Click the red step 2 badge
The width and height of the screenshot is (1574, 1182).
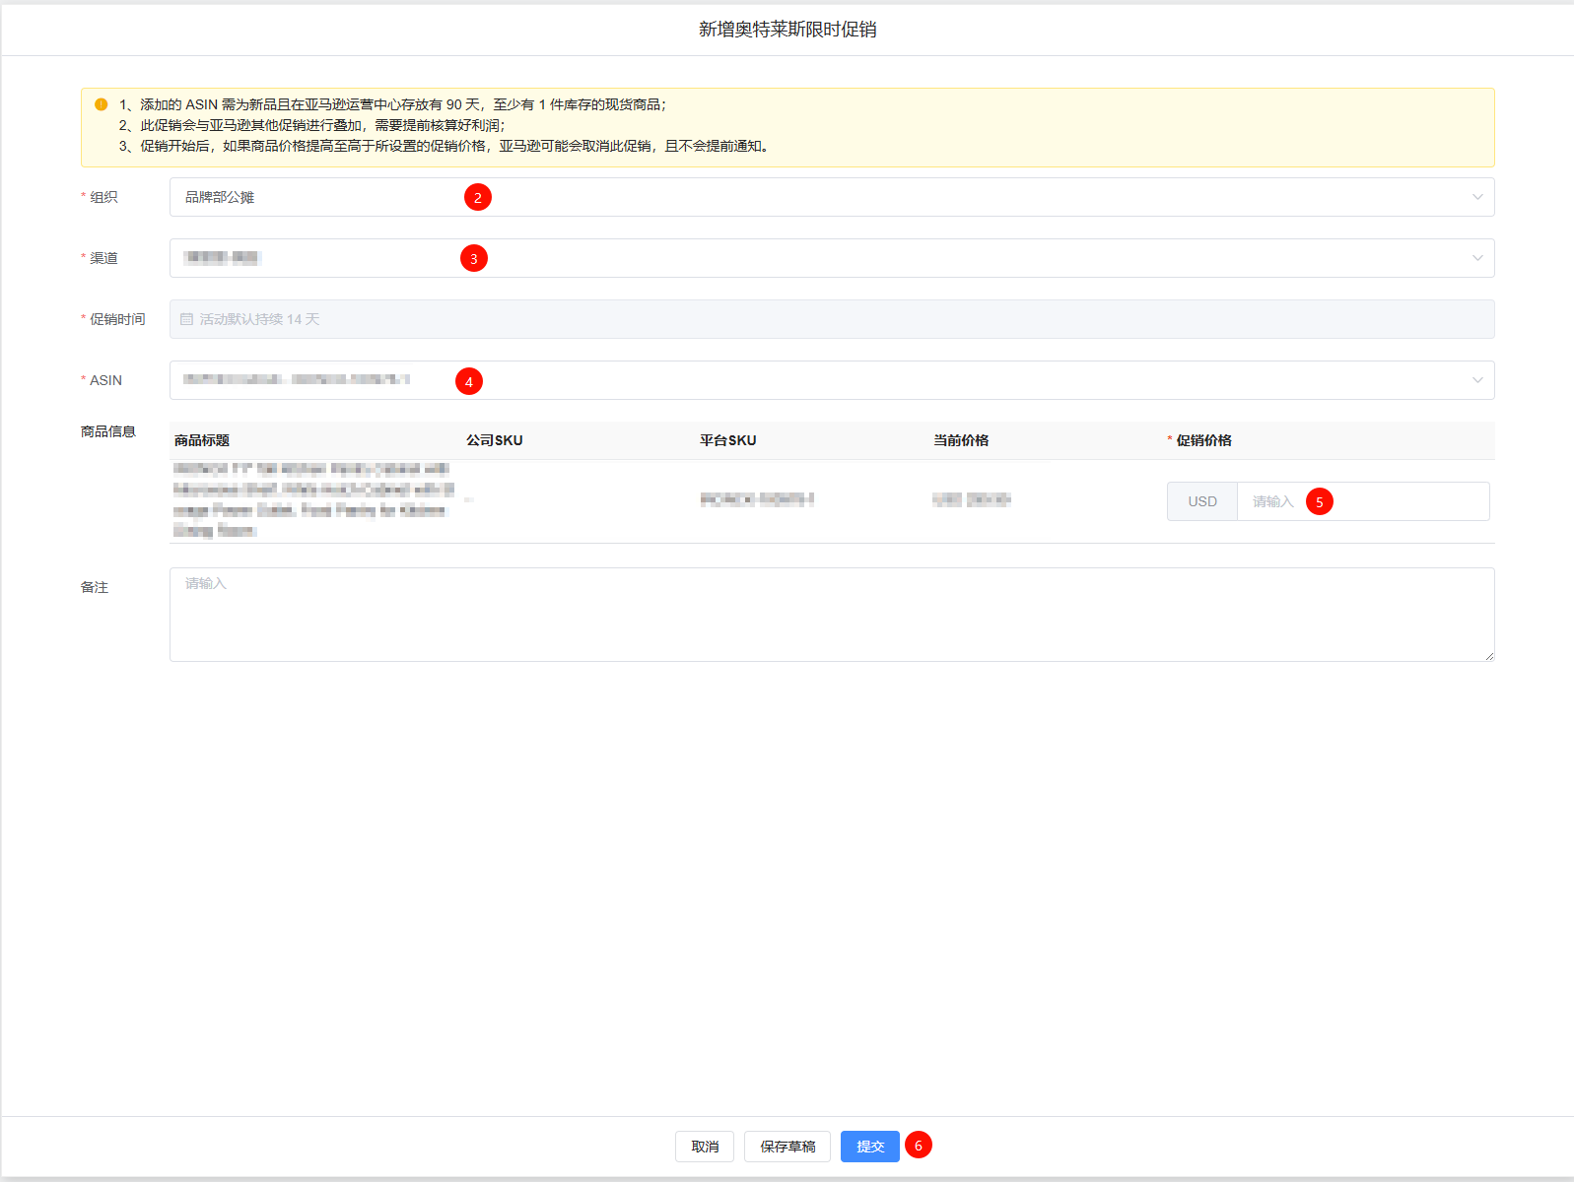tap(478, 197)
